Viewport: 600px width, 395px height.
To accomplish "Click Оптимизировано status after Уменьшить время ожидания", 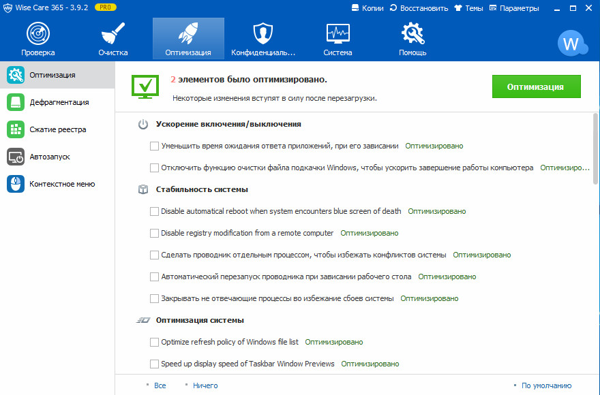I will [x=434, y=146].
